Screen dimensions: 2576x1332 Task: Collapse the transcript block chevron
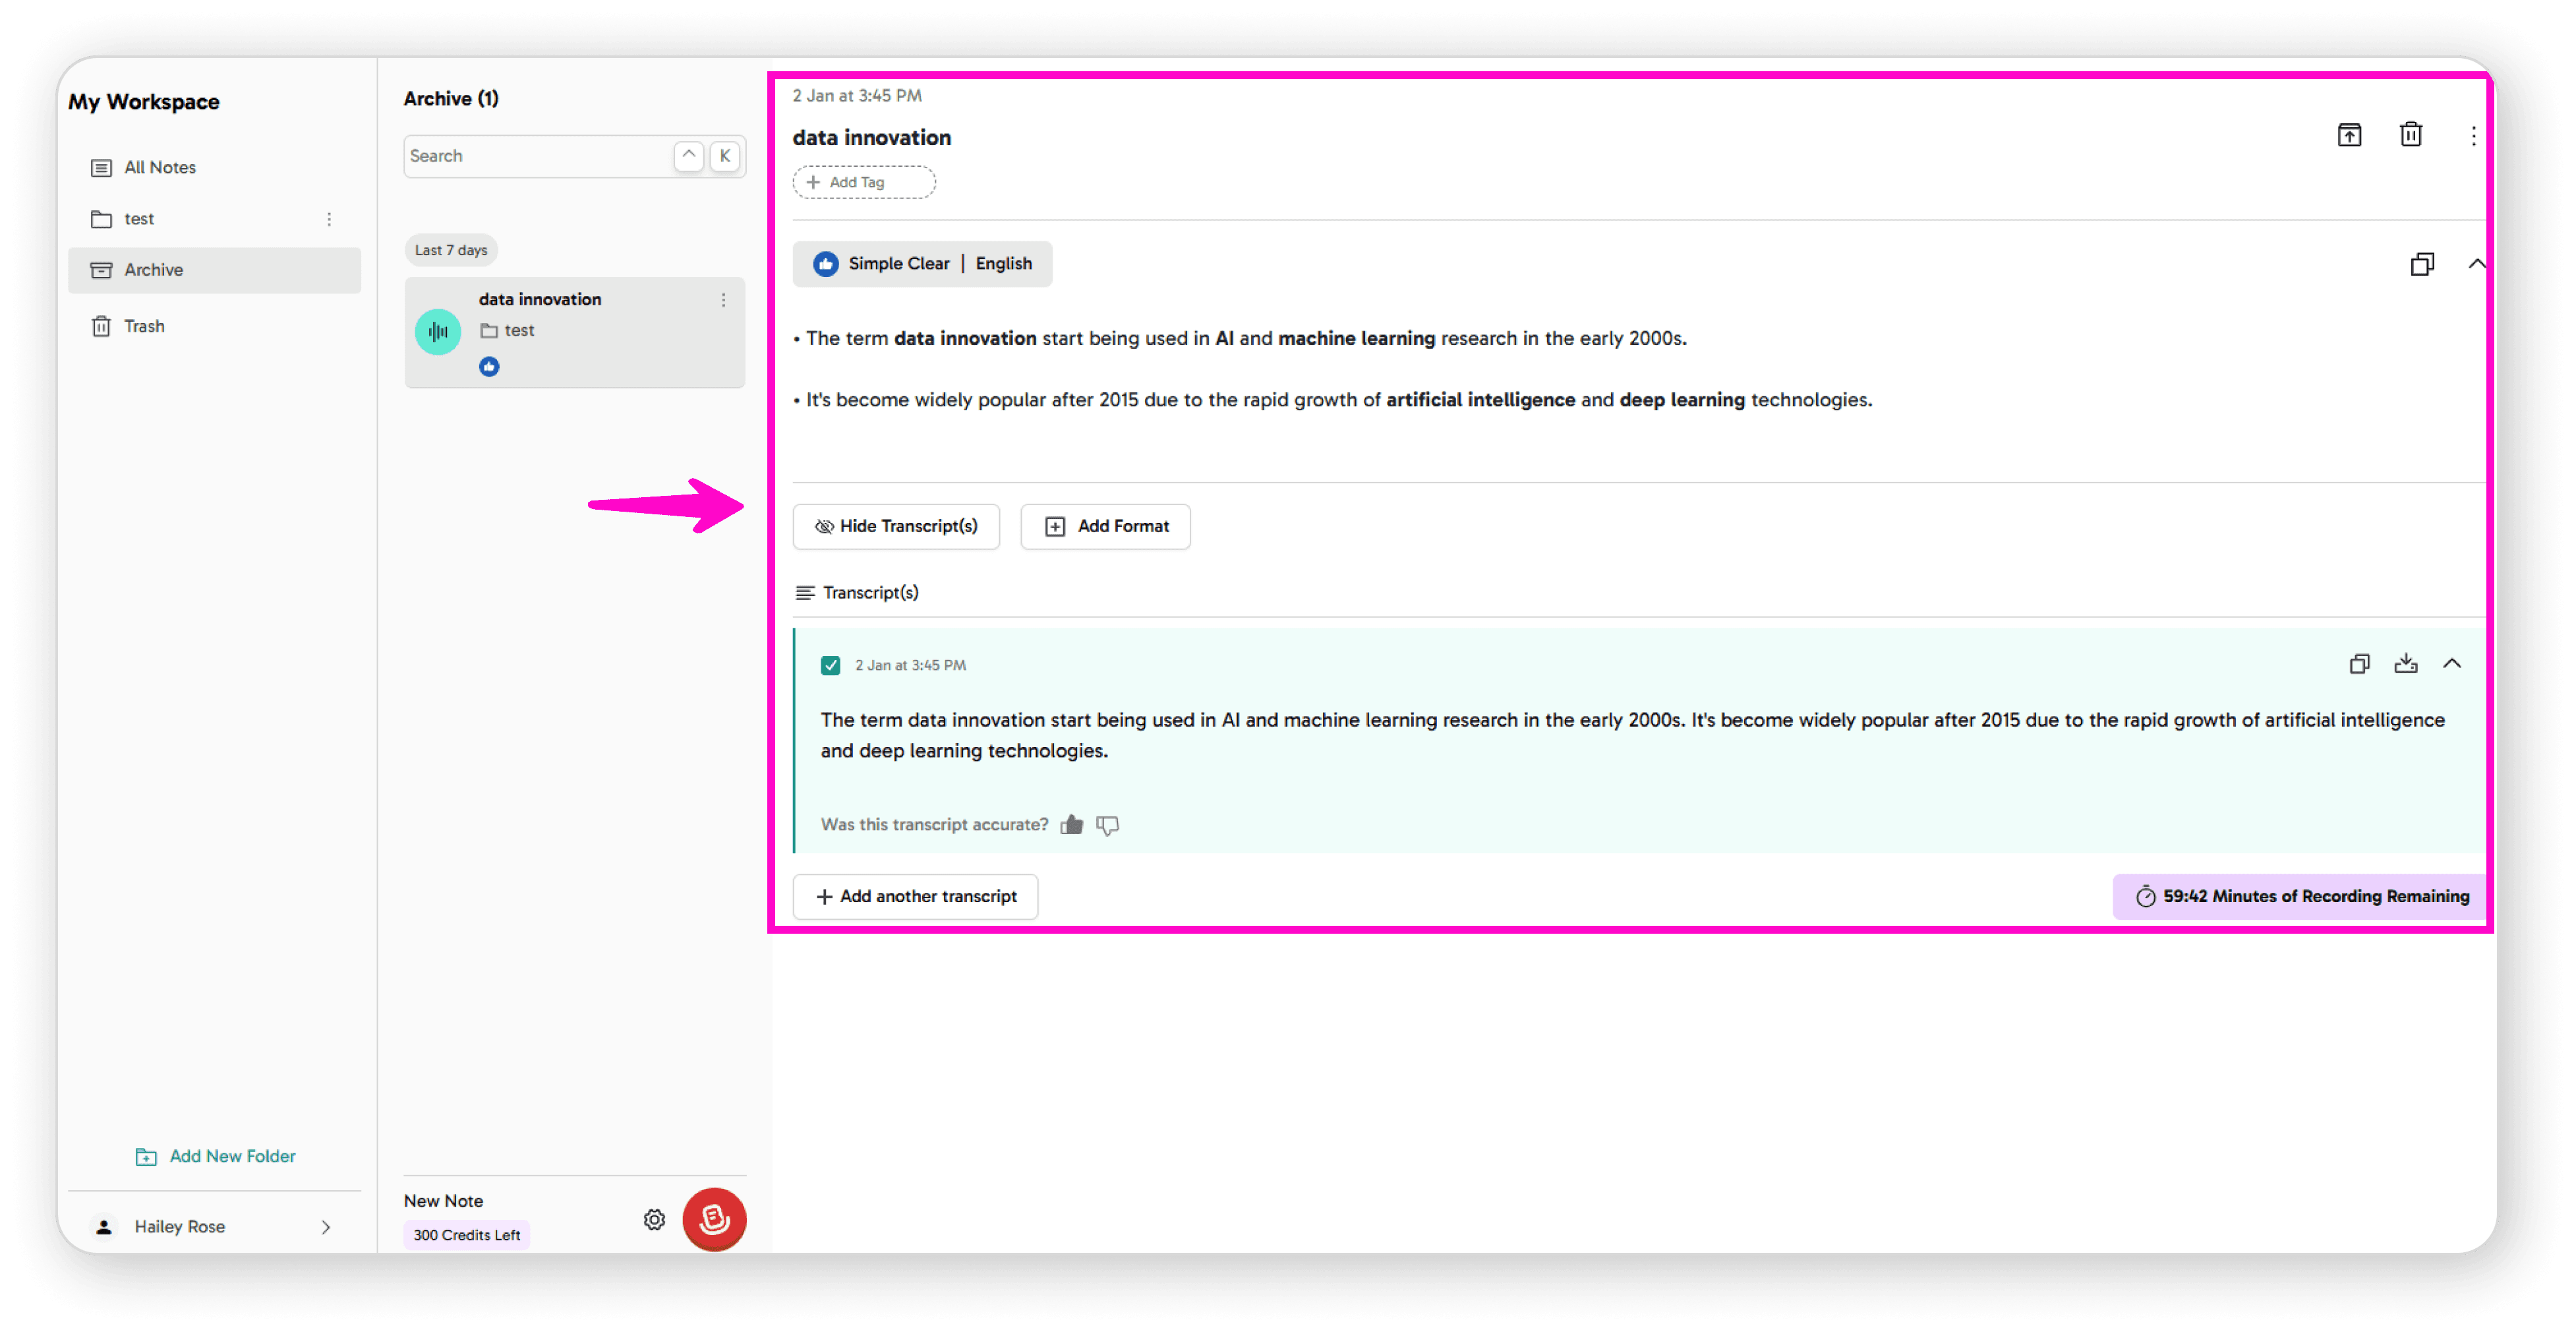(x=2452, y=664)
